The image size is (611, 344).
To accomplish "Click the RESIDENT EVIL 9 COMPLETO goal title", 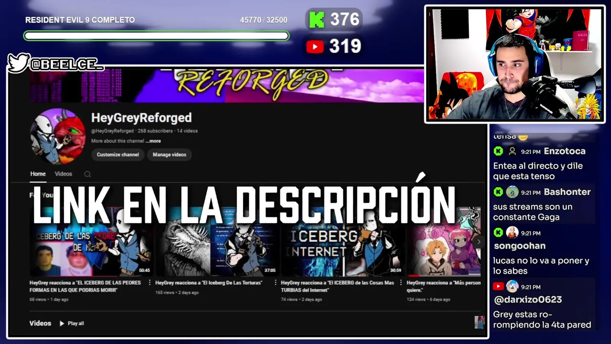I will [80, 20].
